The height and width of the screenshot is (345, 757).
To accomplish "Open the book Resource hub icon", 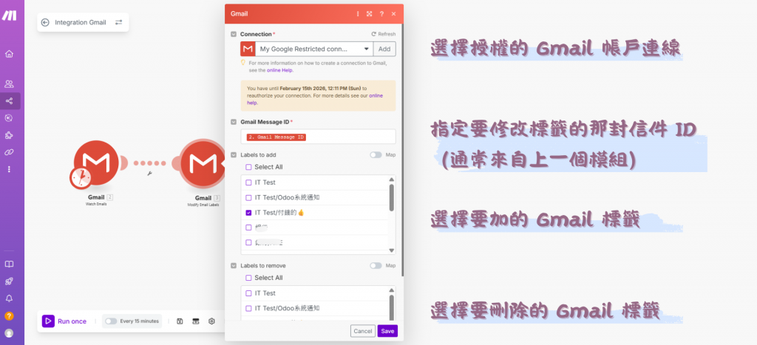I will [9, 264].
